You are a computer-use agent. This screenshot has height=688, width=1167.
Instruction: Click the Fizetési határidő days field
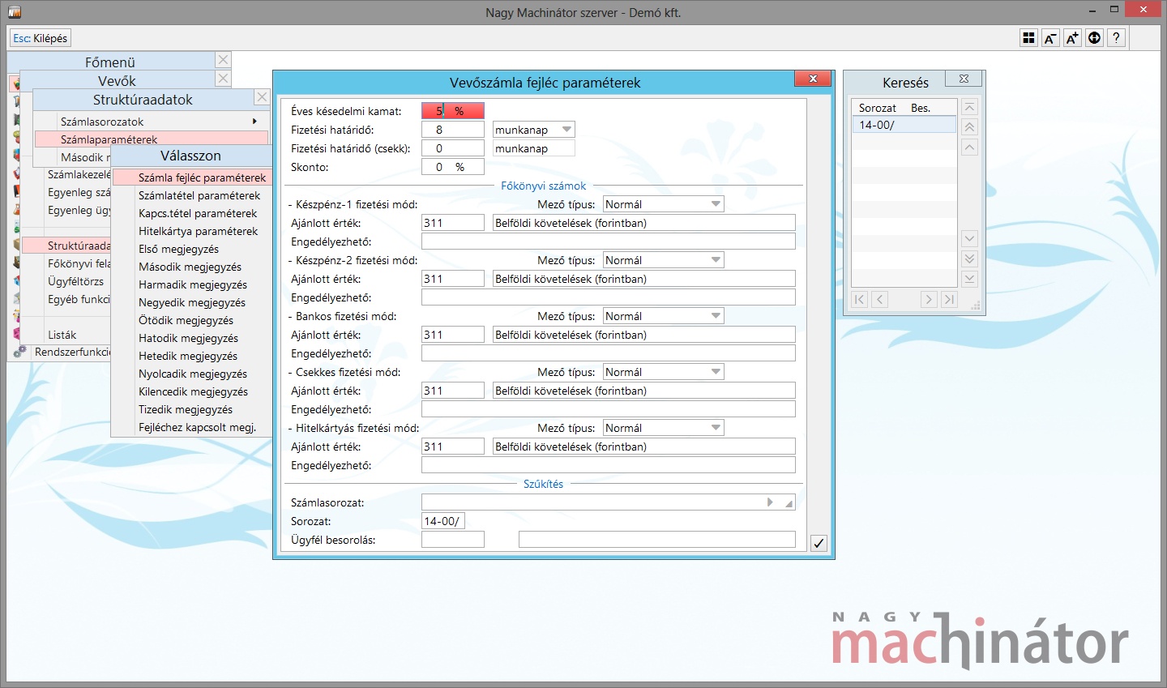click(x=453, y=130)
